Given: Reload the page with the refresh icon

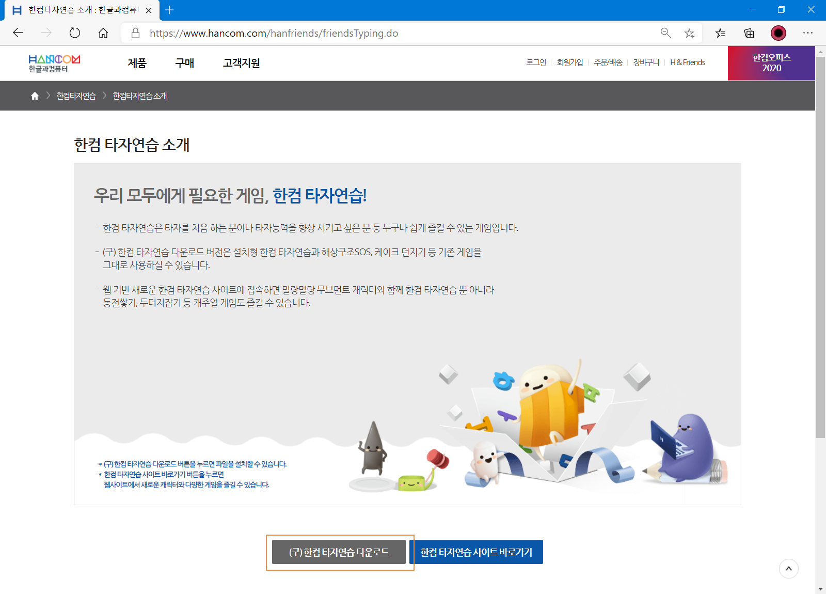Looking at the screenshot, I should point(75,33).
